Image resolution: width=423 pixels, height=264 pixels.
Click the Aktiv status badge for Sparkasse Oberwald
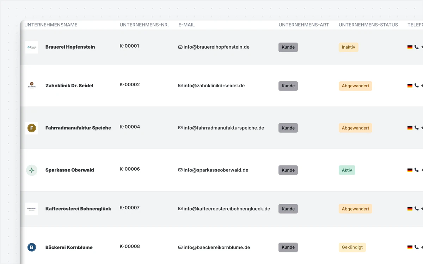point(347,170)
